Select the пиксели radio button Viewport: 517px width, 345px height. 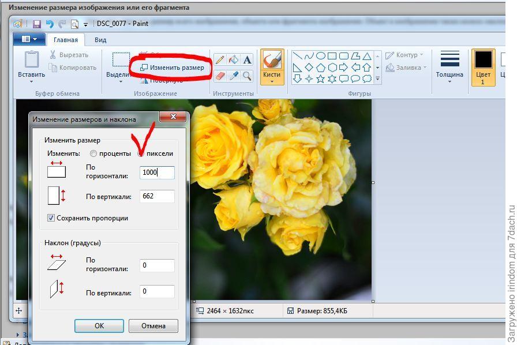click(141, 153)
